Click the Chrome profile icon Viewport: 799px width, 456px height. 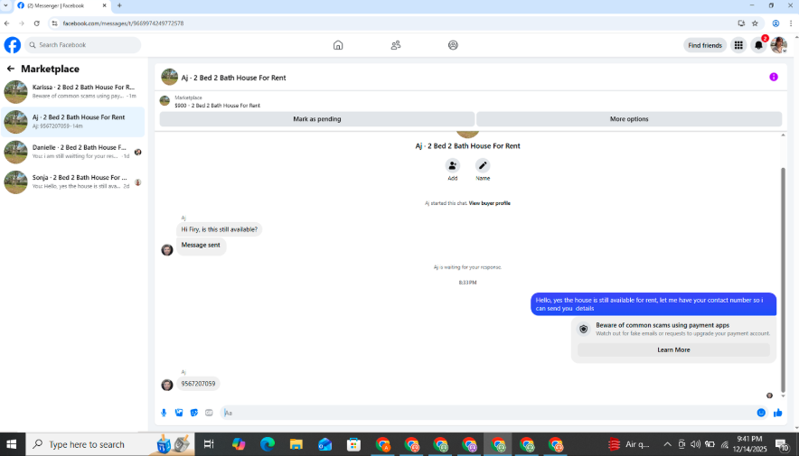click(775, 23)
